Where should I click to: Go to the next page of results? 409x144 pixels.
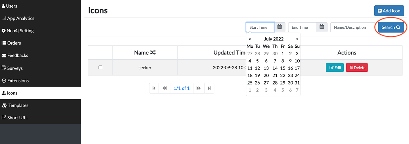coord(199,88)
